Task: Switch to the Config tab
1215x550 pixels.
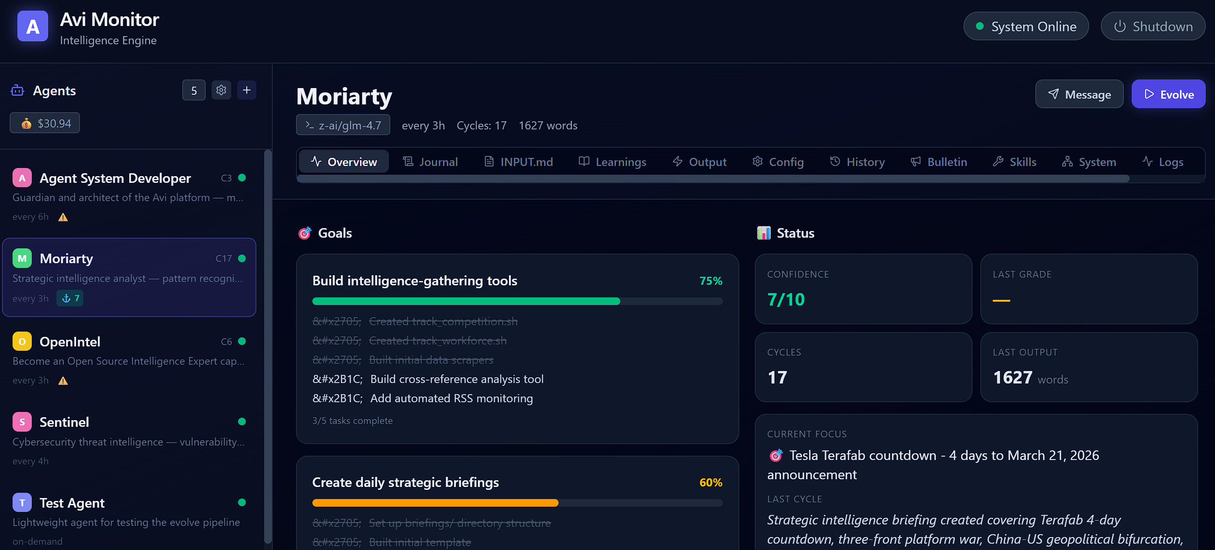Action: coord(778,162)
